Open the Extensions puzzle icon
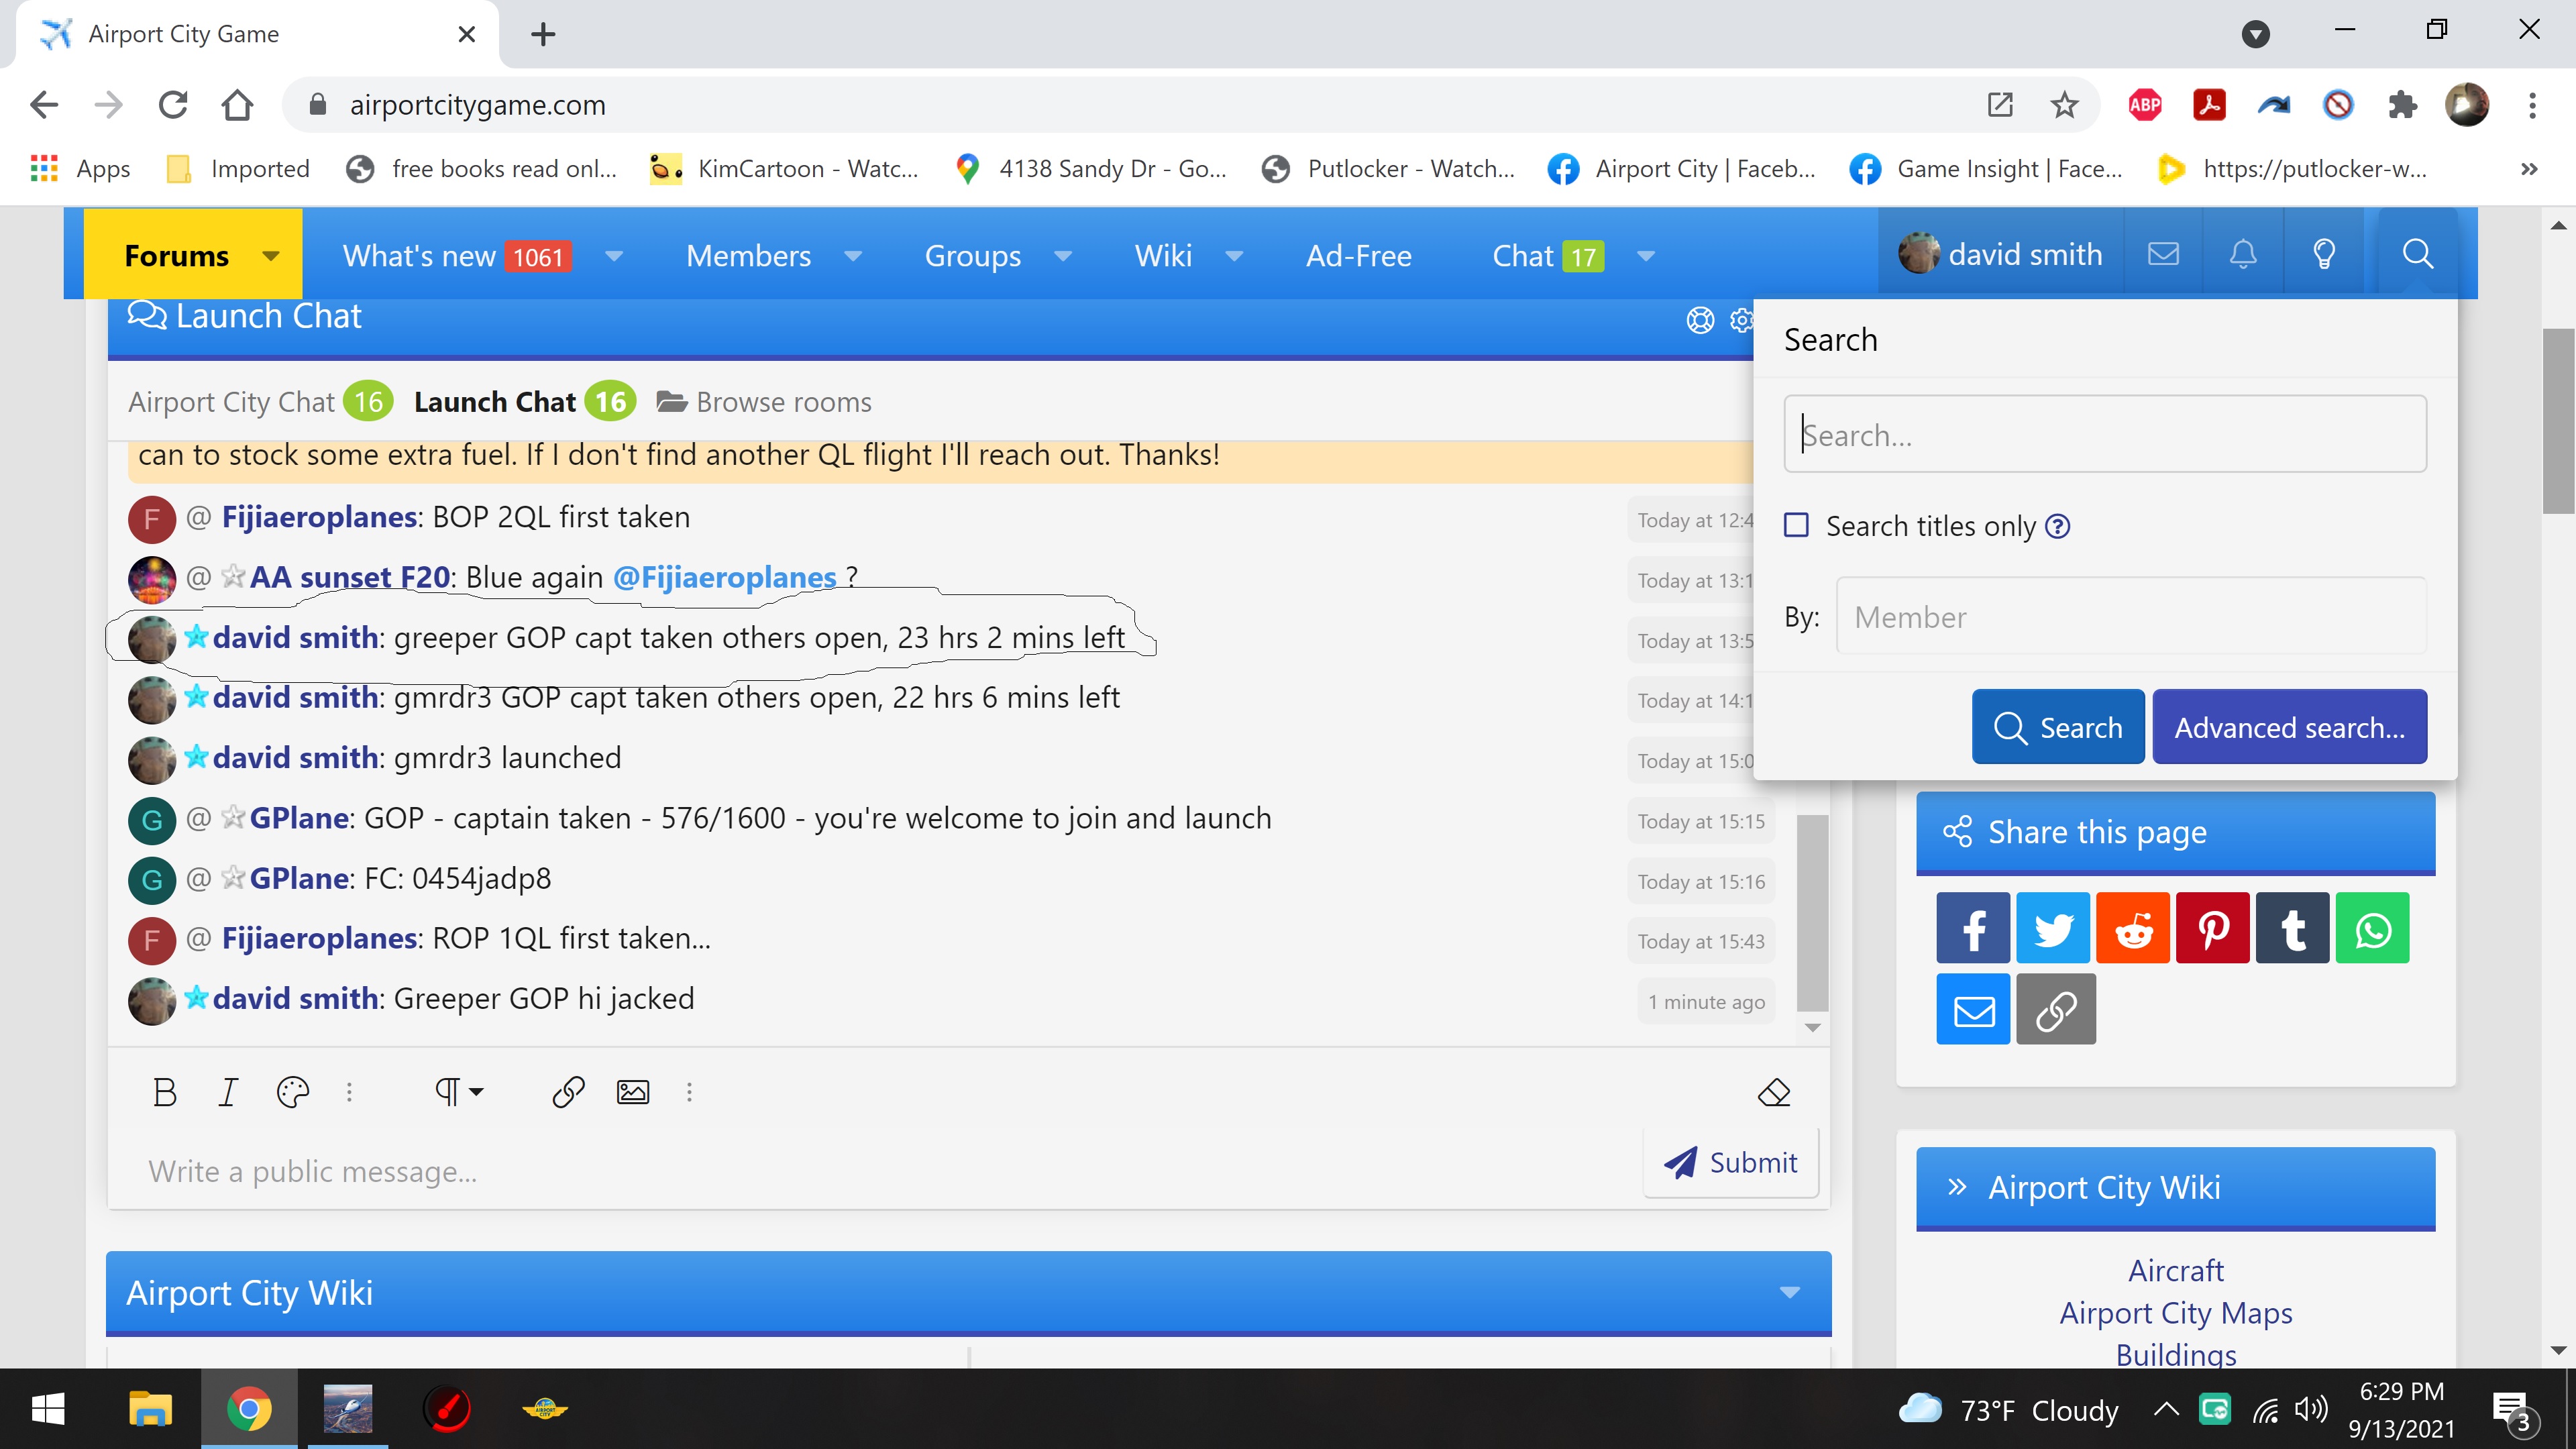2576x1449 pixels. pos(2402,105)
